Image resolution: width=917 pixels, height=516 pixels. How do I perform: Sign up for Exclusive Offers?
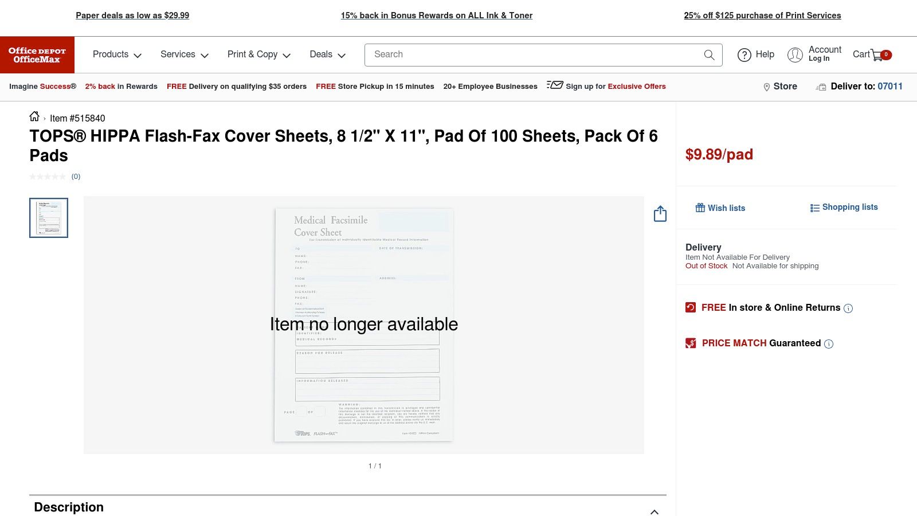615,86
